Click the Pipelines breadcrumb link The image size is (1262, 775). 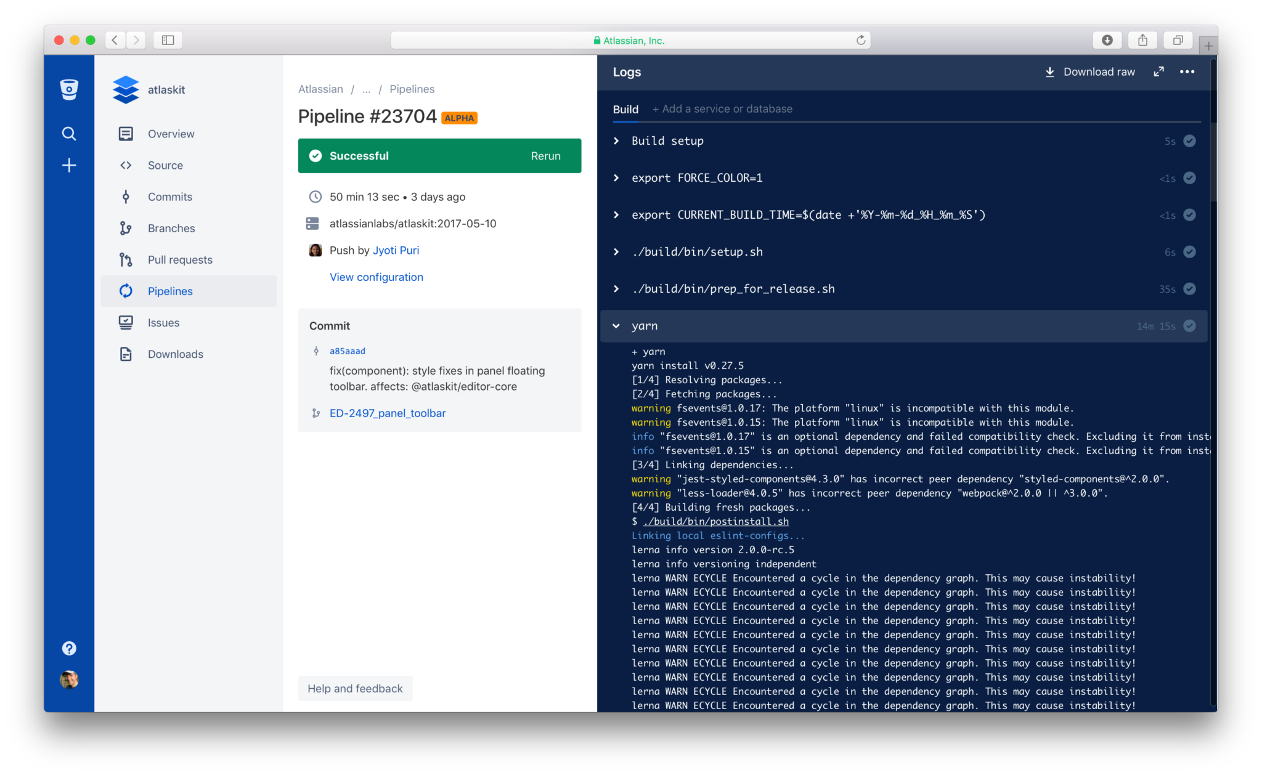click(412, 89)
